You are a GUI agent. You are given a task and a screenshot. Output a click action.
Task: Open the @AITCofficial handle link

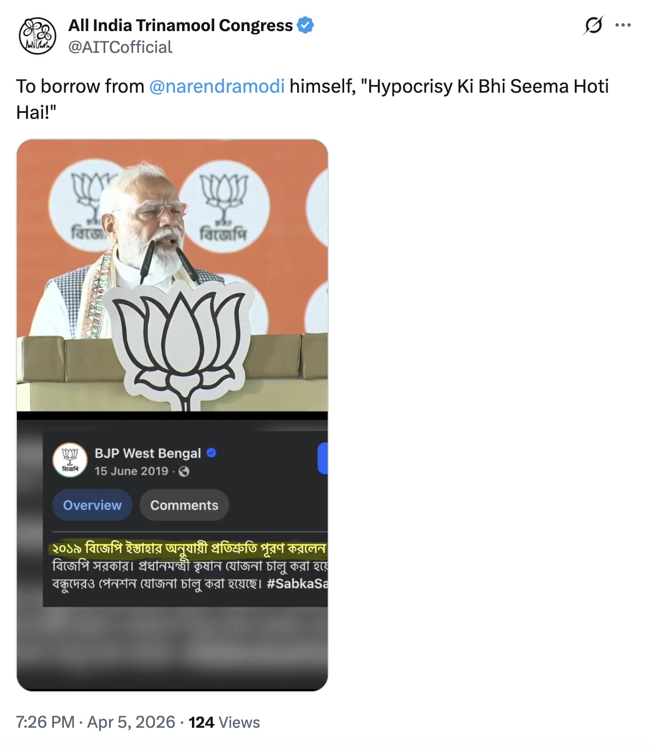(120, 47)
